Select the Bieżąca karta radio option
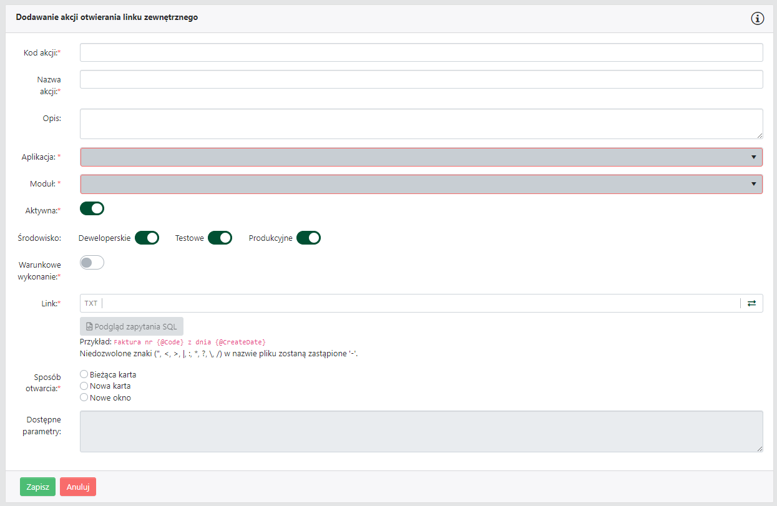Screen dimensions: 777x506 click(84, 374)
